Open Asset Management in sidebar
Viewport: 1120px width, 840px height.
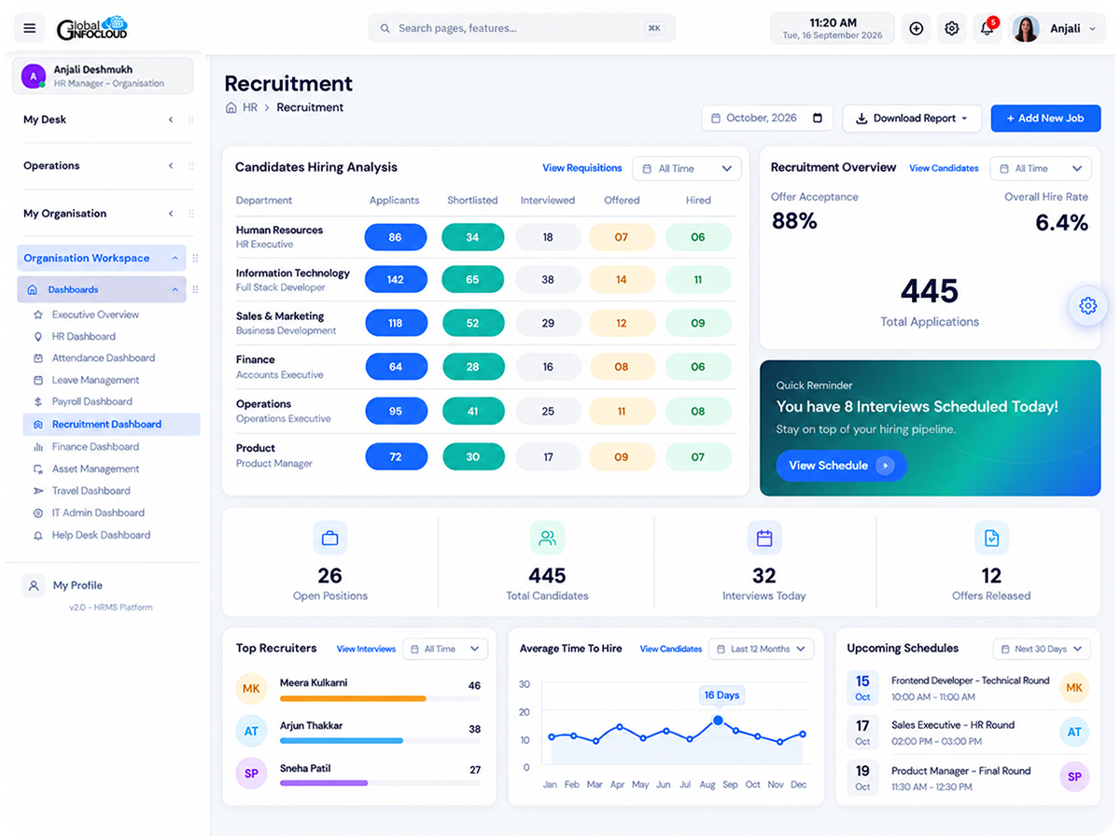(95, 469)
